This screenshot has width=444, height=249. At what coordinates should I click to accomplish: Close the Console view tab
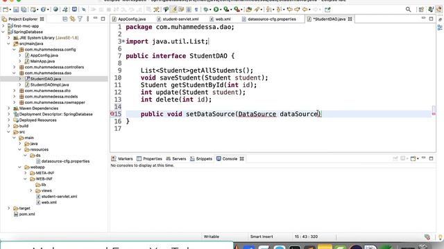[242, 158]
